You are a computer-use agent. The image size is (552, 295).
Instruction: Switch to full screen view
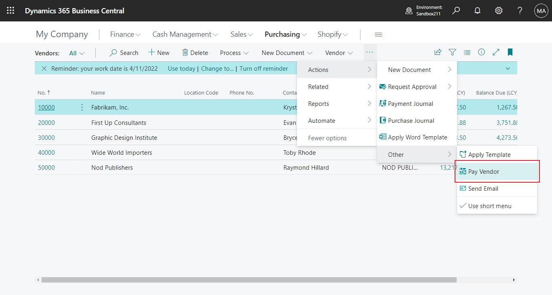496,52
